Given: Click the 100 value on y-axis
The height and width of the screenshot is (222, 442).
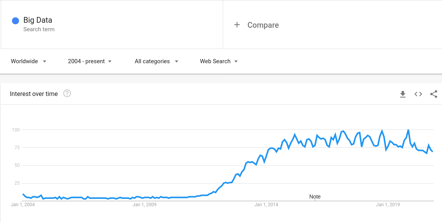Looking at the screenshot, I should (x=15, y=130).
